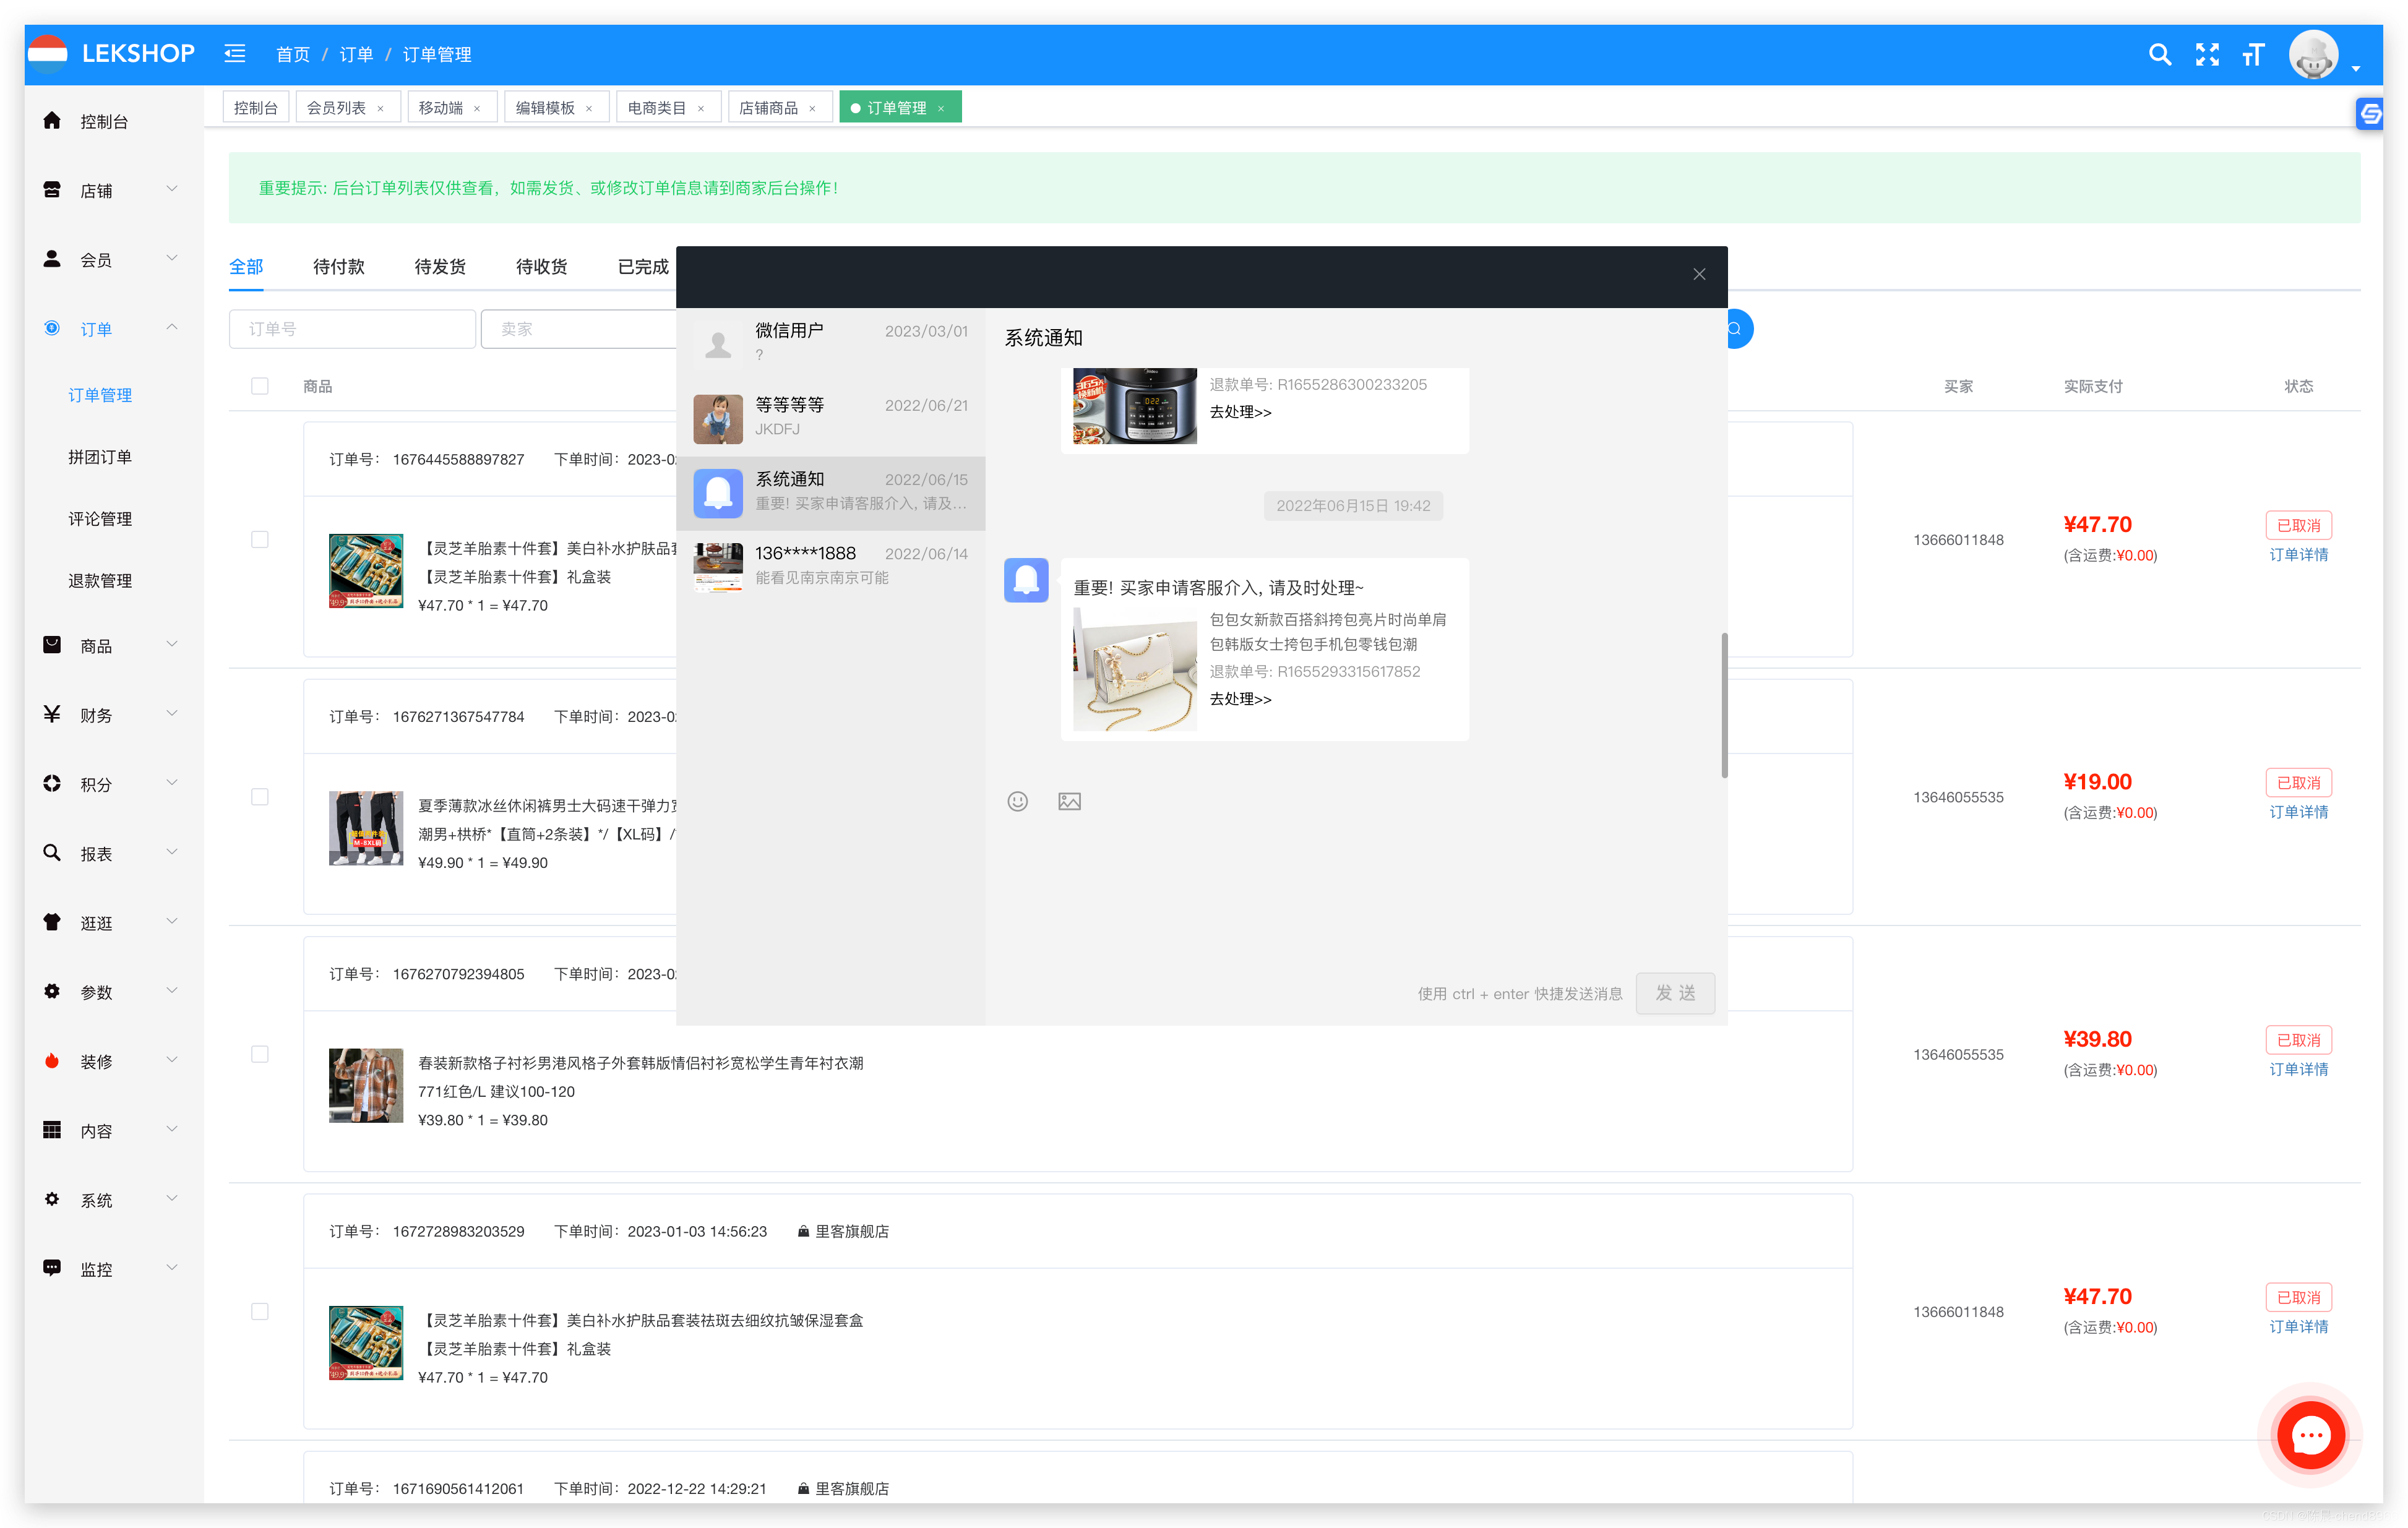Click the image upload icon in chat
This screenshot has width=2408, height=1528.
tap(1069, 801)
